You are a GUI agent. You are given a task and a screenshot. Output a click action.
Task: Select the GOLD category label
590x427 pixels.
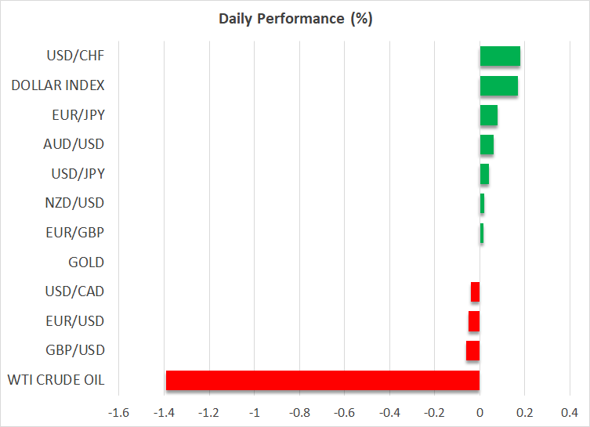coord(86,262)
